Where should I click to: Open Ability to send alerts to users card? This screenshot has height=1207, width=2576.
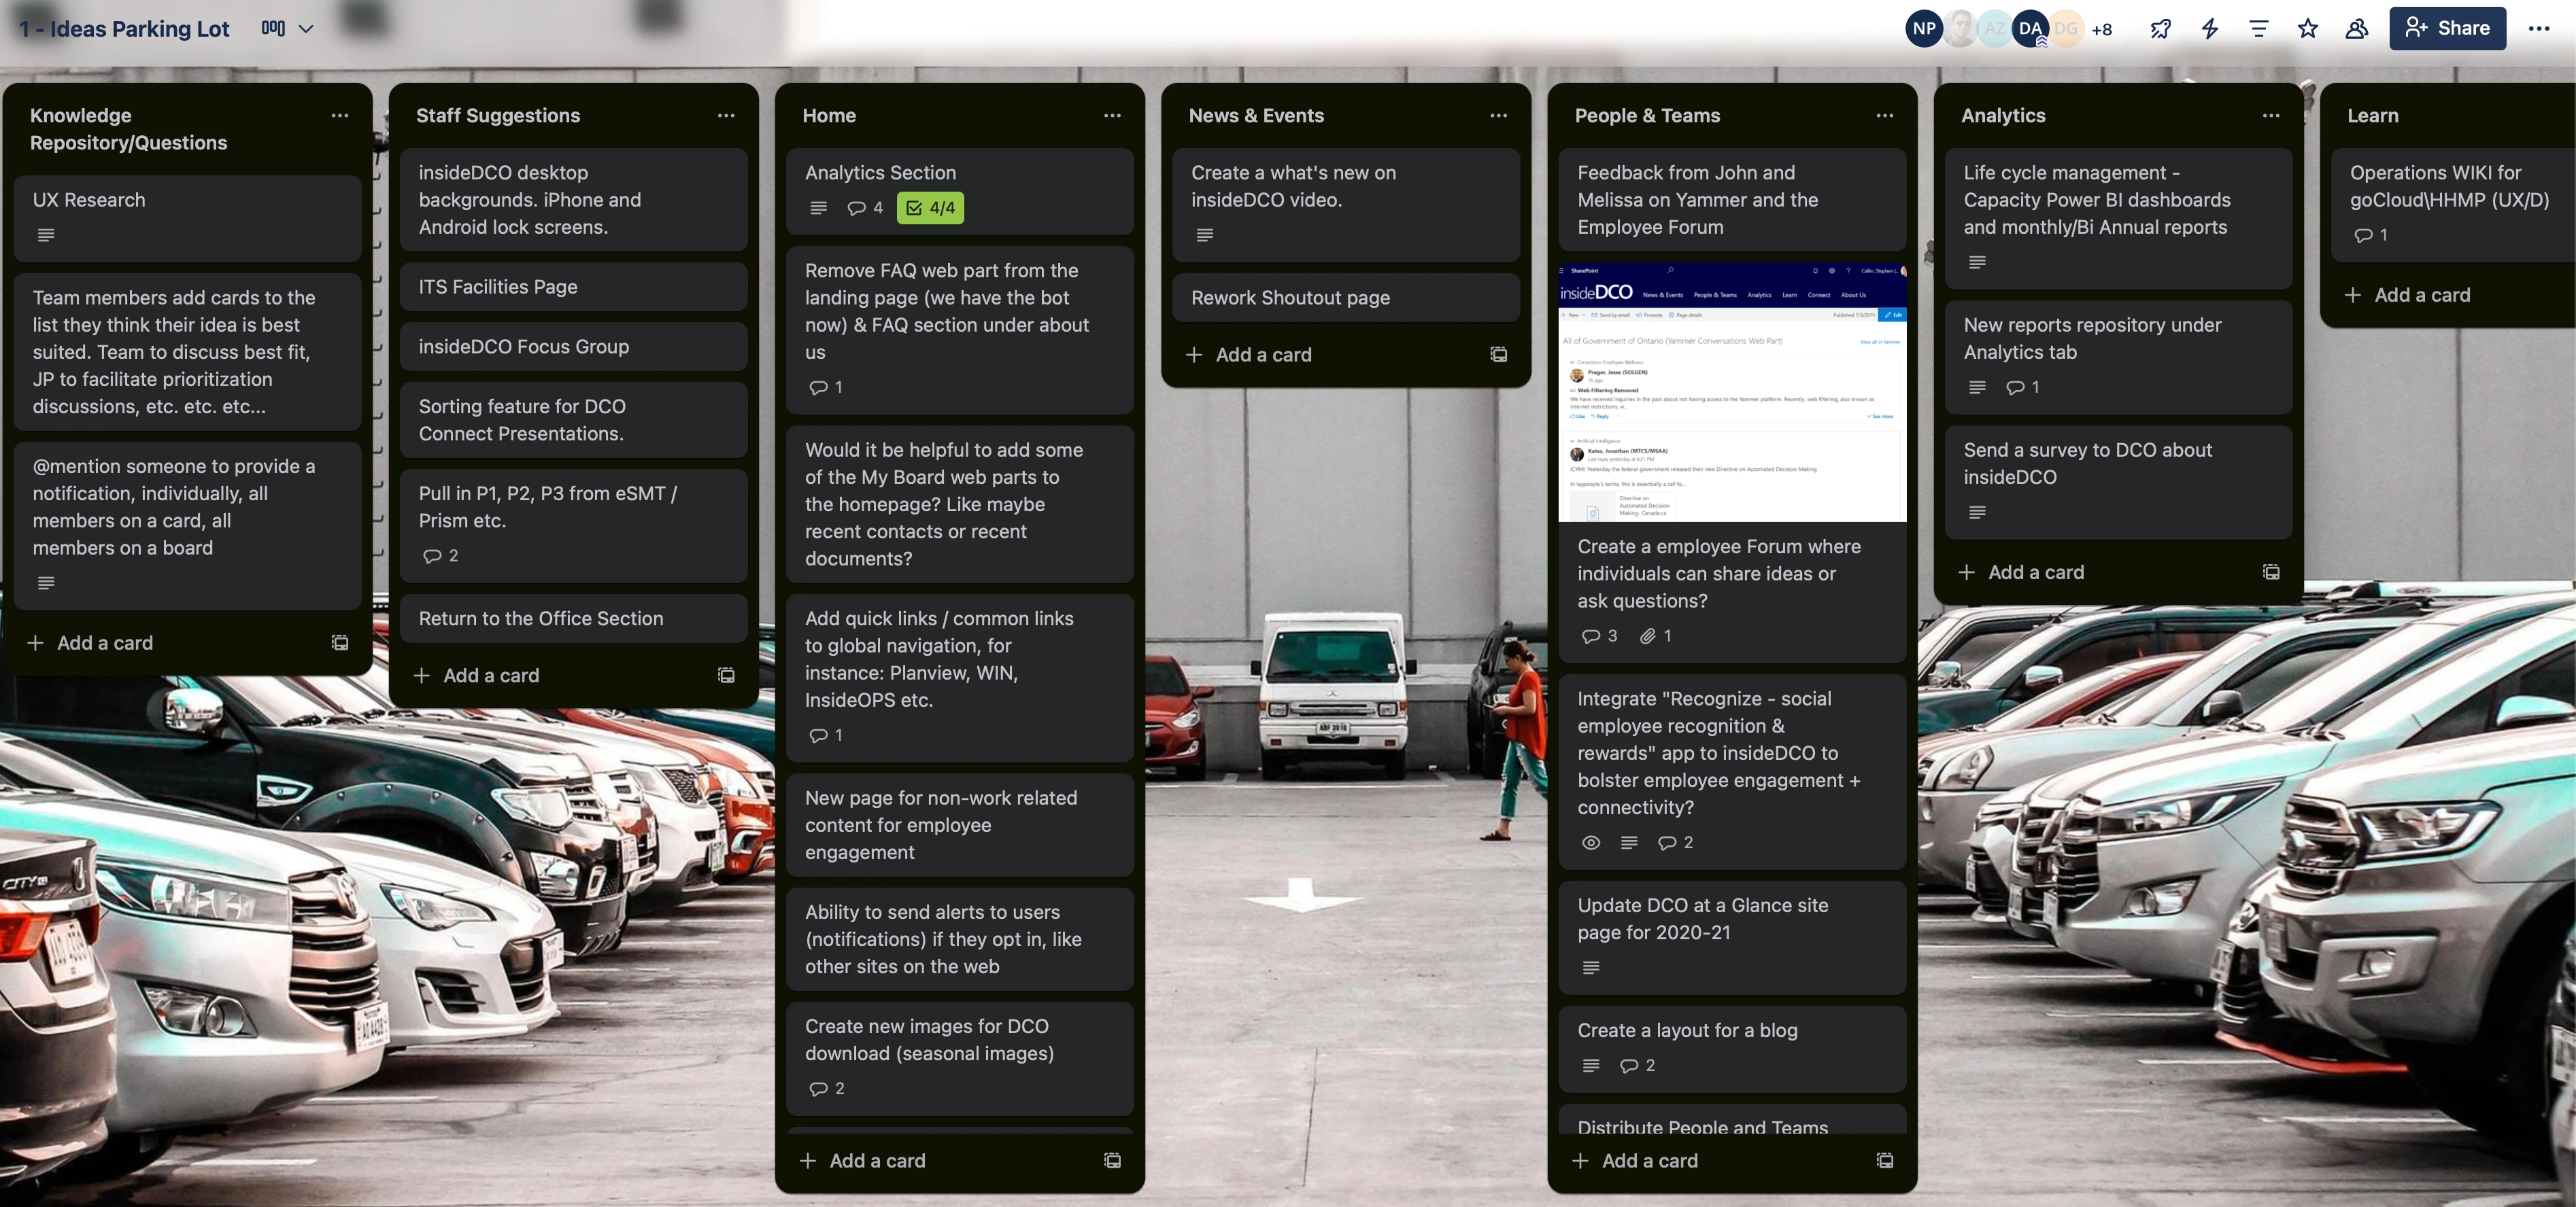959,939
